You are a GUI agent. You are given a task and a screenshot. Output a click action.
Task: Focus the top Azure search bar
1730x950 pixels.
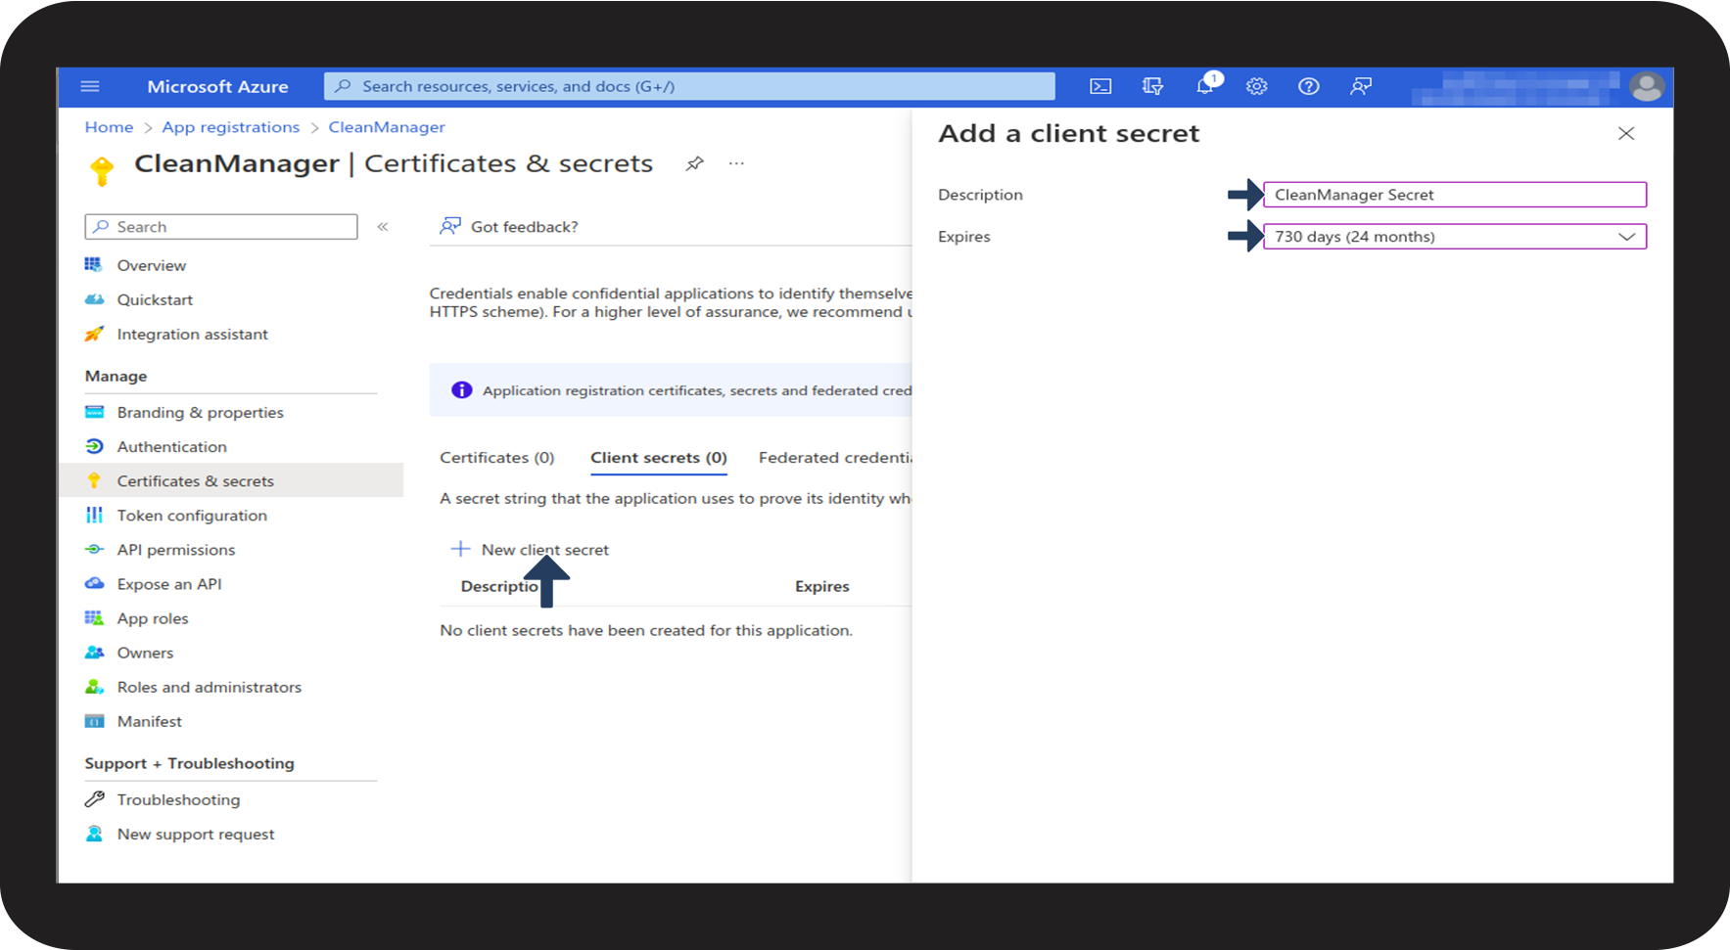pos(689,86)
